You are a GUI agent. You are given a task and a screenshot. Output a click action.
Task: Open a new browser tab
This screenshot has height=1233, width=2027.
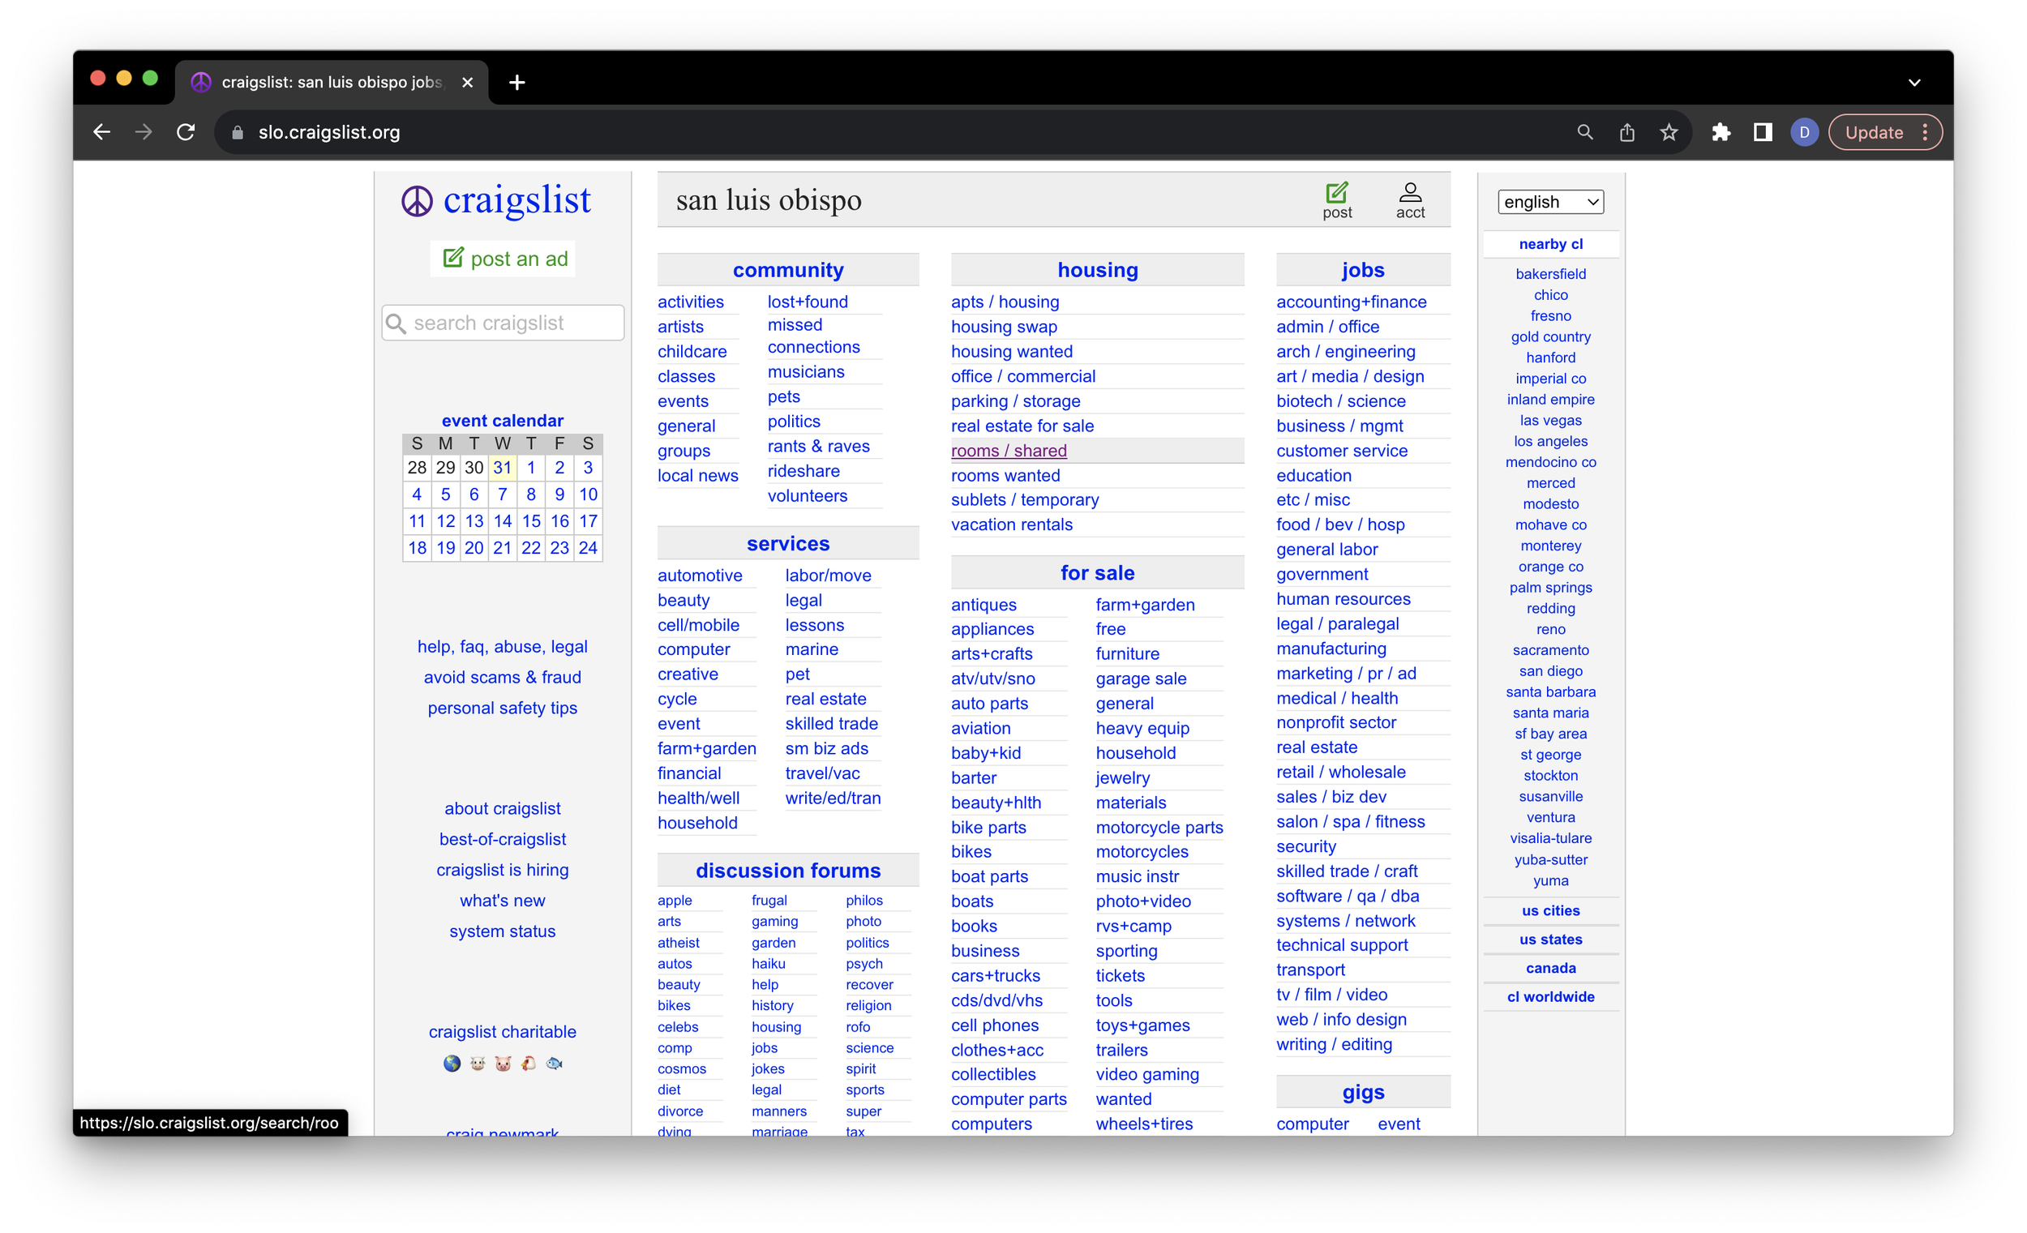[516, 82]
